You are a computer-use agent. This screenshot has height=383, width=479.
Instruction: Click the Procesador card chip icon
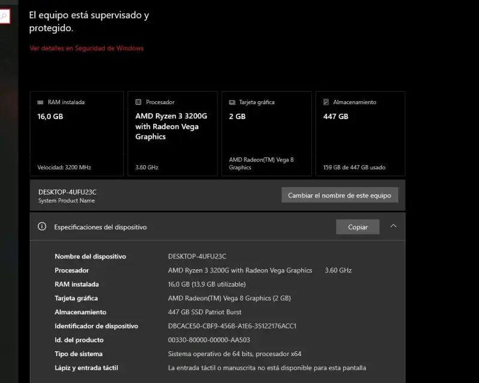(138, 102)
